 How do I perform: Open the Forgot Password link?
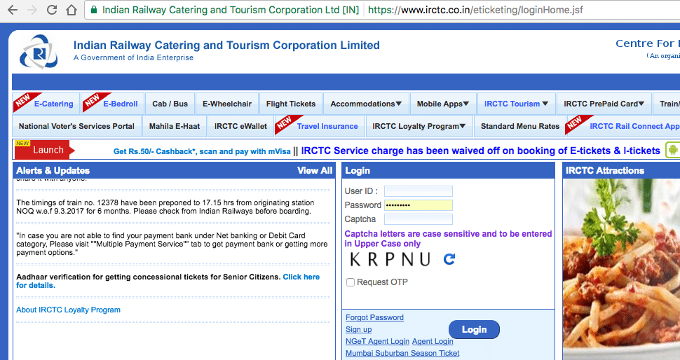[x=374, y=317]
